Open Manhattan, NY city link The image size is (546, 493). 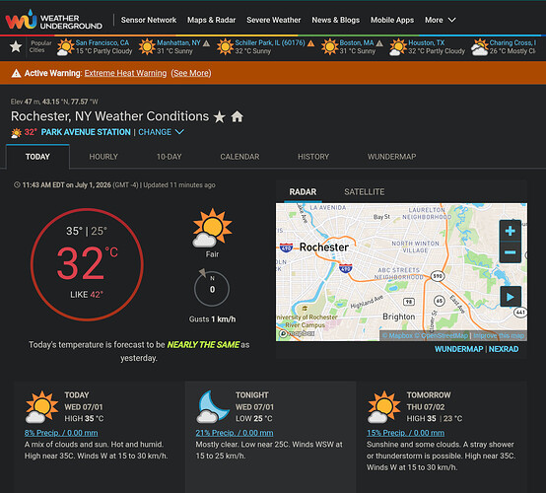(178, 42)
